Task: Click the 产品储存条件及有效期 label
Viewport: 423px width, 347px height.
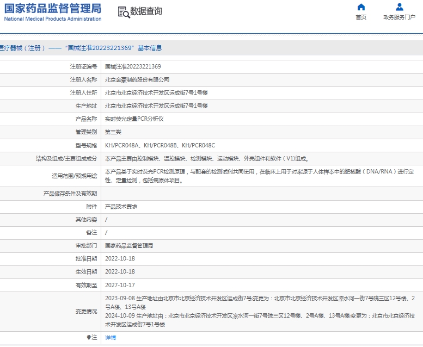Action: tap(70, 193)
